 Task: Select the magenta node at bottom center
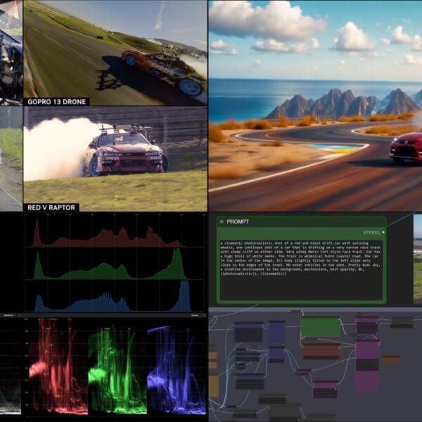pos(326,389)
